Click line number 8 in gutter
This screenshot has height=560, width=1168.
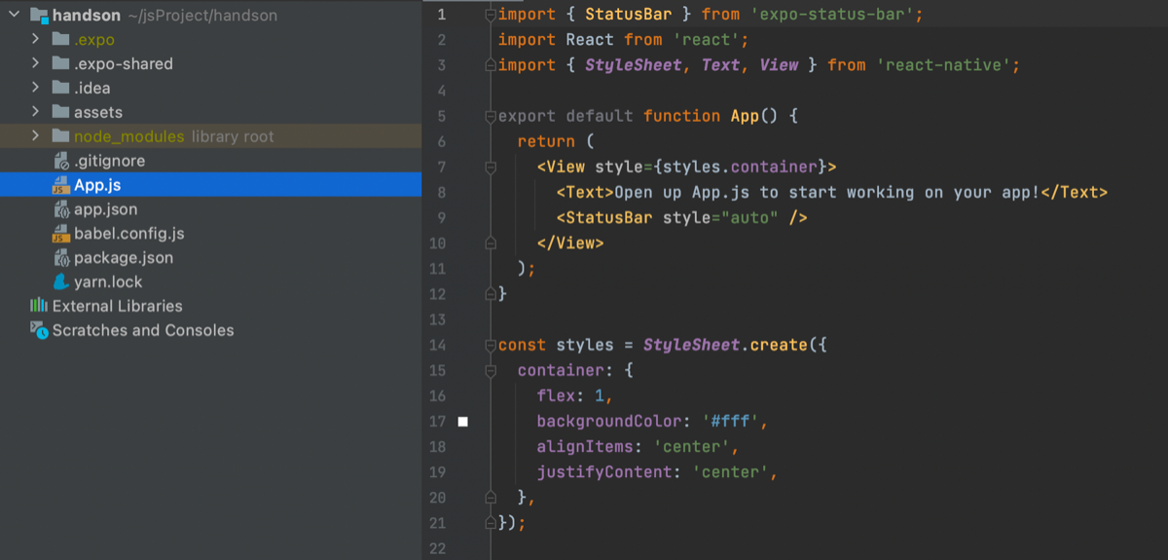click(x=441, y=192)
